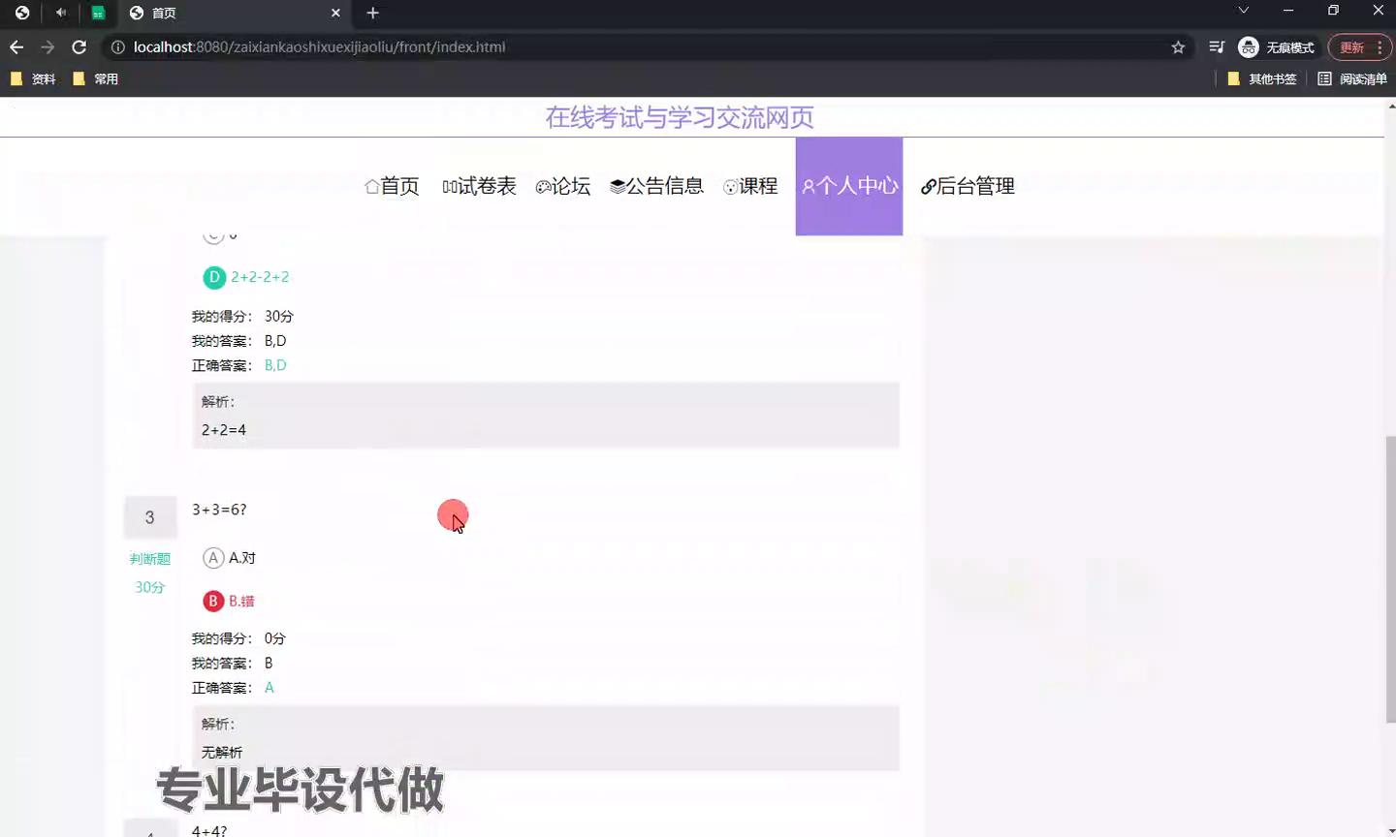1396x837 pixels.
Task: Open the 其他书签 bookmarks folder
Action: pyautogui.click(x=1261, y=78)
